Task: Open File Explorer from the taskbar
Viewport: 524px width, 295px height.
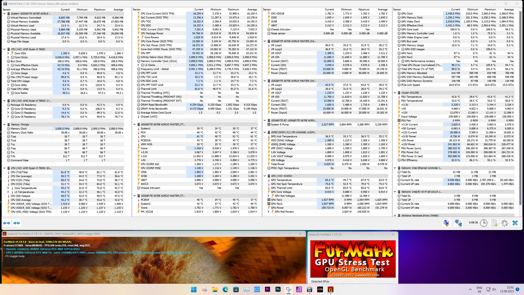Action: [x=215, y=290]
